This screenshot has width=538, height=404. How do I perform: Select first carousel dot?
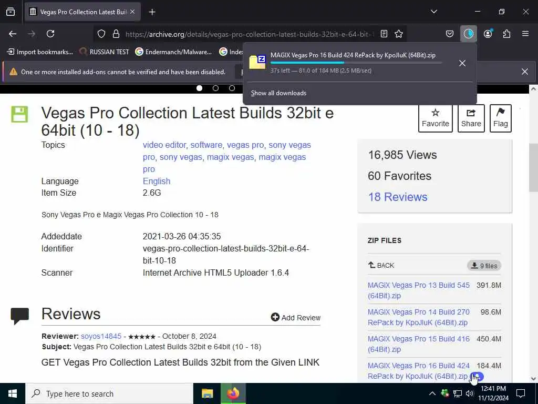click(199, 88)
